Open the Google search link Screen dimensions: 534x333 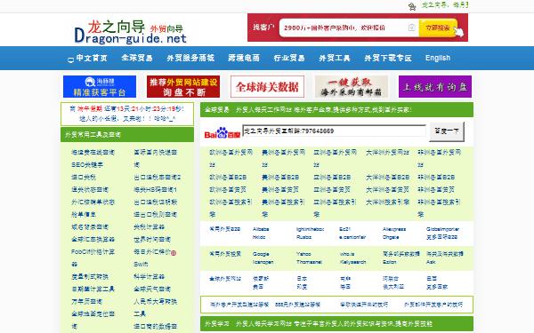[261, 254]
